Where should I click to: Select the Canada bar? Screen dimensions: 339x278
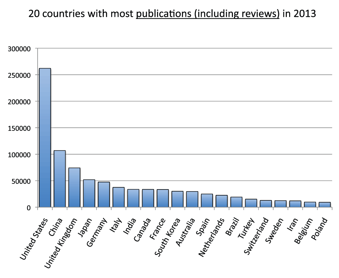[x=148, y=198]
